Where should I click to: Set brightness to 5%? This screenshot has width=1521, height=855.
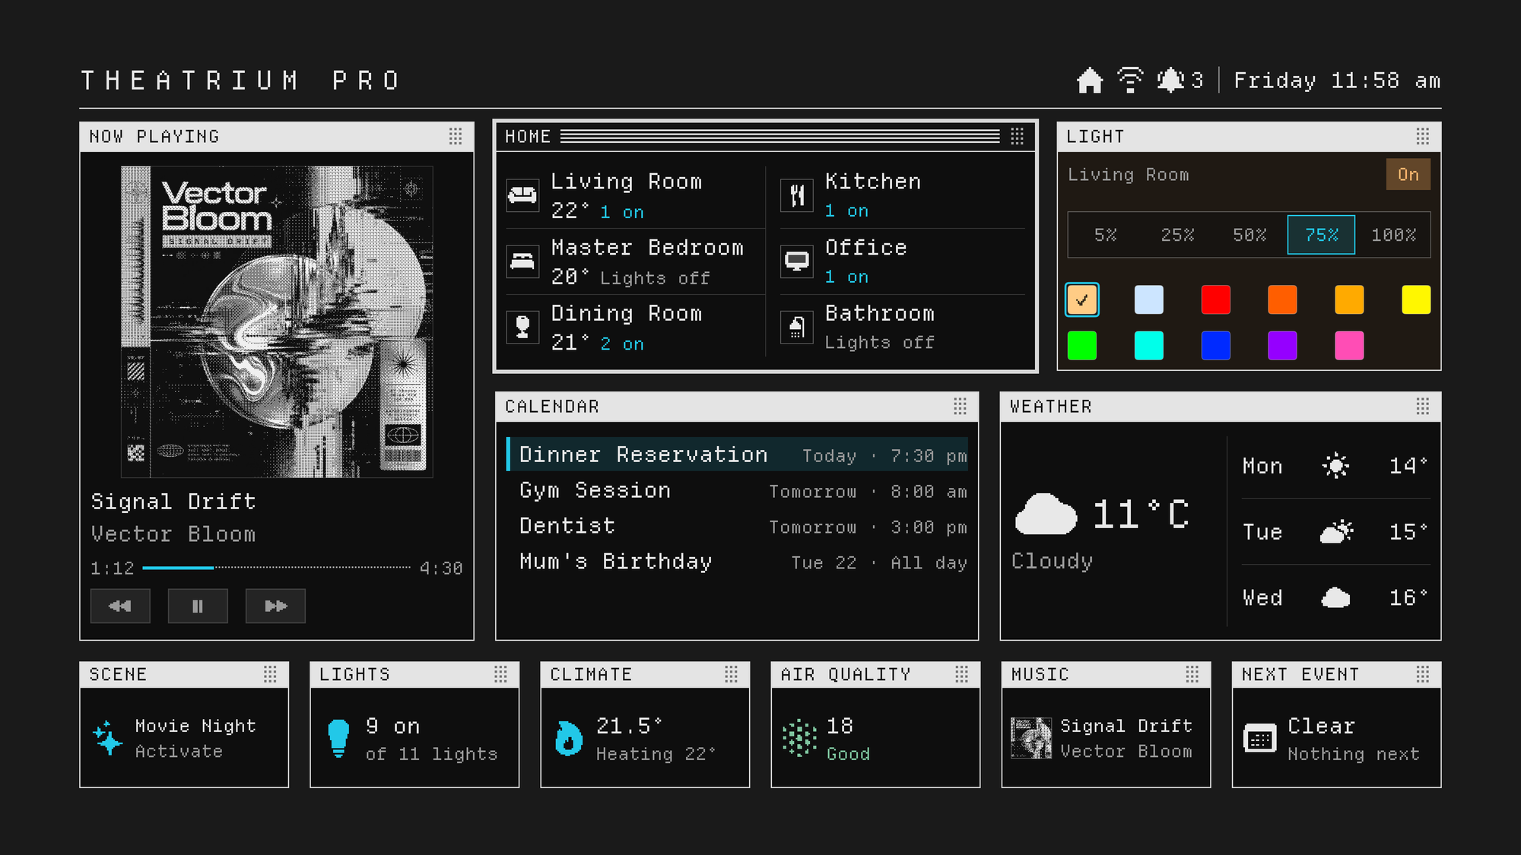[x=1105, y=235]
